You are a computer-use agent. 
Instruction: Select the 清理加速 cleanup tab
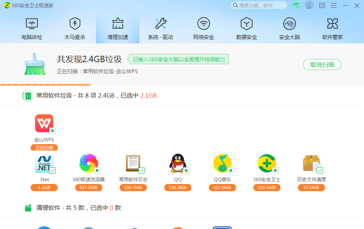(x=118, y=29)
